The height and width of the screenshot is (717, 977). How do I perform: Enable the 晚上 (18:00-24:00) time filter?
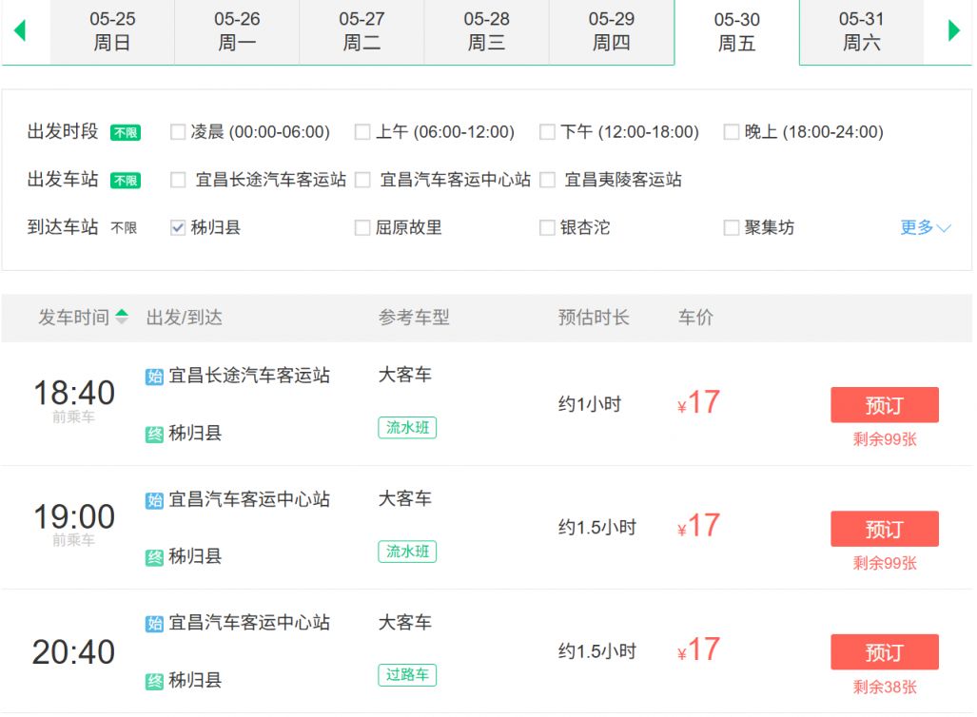click(x=731, y=132)
